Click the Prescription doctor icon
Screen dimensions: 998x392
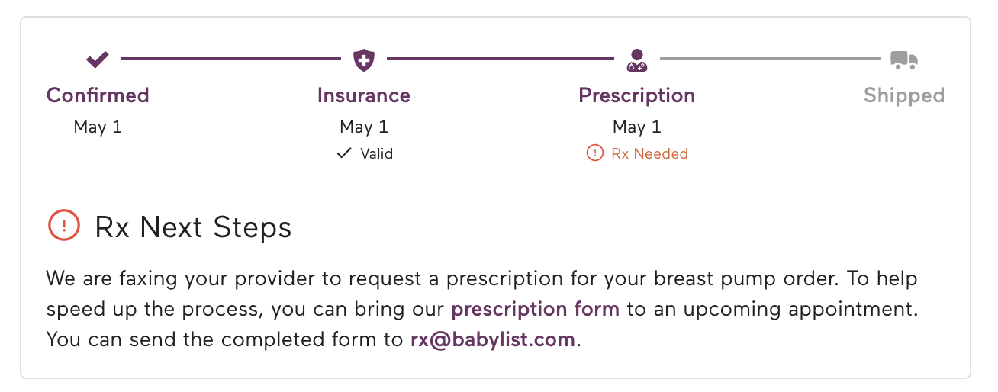pos(636,59)
